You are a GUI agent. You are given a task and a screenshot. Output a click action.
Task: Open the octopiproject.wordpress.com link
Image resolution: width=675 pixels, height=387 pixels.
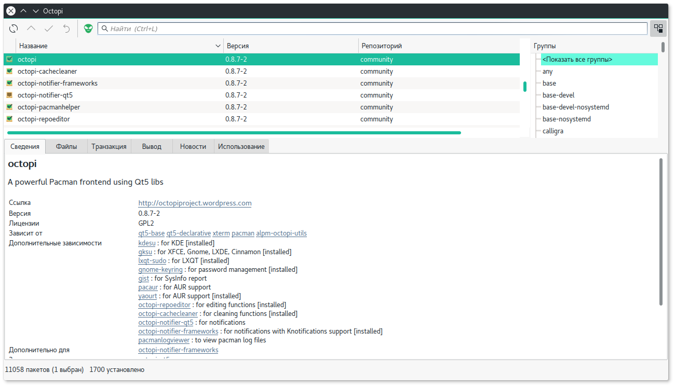195,203
